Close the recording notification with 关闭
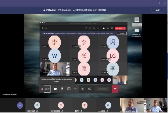Screen dimensions: 168x113 158,10
